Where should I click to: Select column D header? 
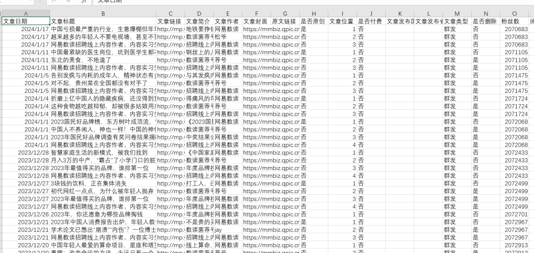tap(199, 14)
